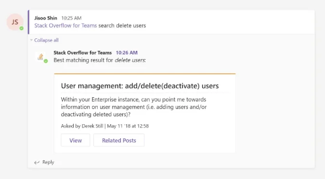325x179 pixels.
Task: Open the User management card title
Action: point(140,86)
